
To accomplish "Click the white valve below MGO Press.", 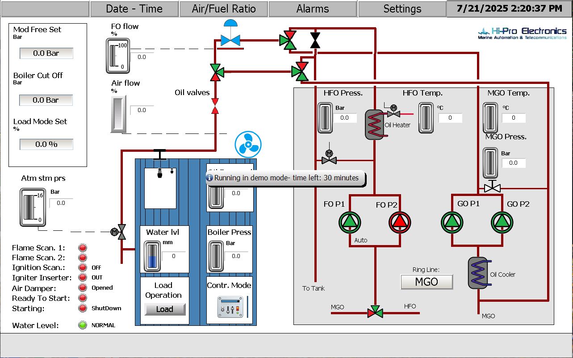I will pos(493,187).
